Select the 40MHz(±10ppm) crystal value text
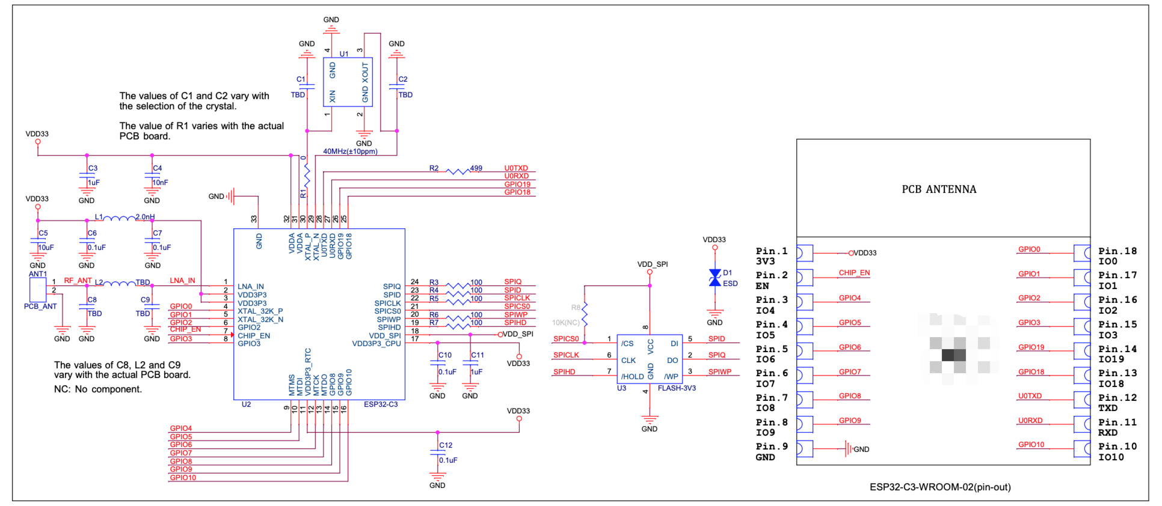This screenshot has height=506, width=1162. click(x=350, y=151)
